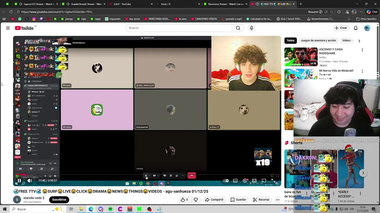Switch to LOLO - YouTube tab

[131, 4]
